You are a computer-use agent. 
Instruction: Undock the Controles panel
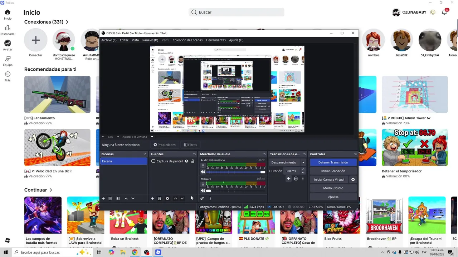pos(355,154)
